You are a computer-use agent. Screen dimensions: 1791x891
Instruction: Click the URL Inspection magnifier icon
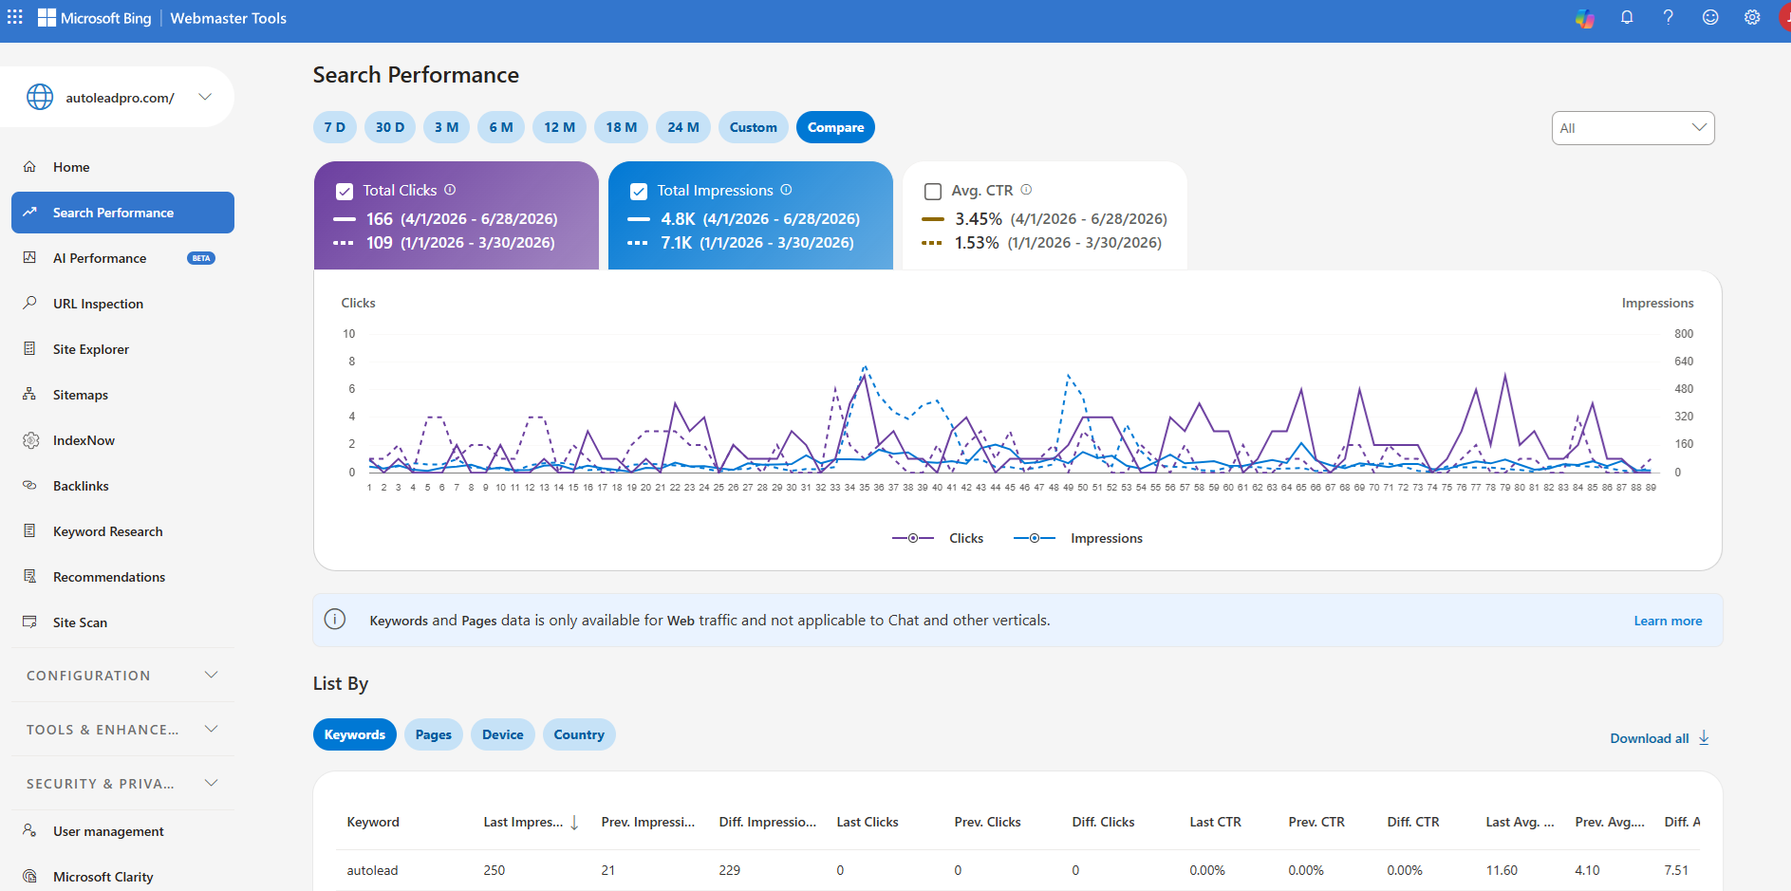29,303
